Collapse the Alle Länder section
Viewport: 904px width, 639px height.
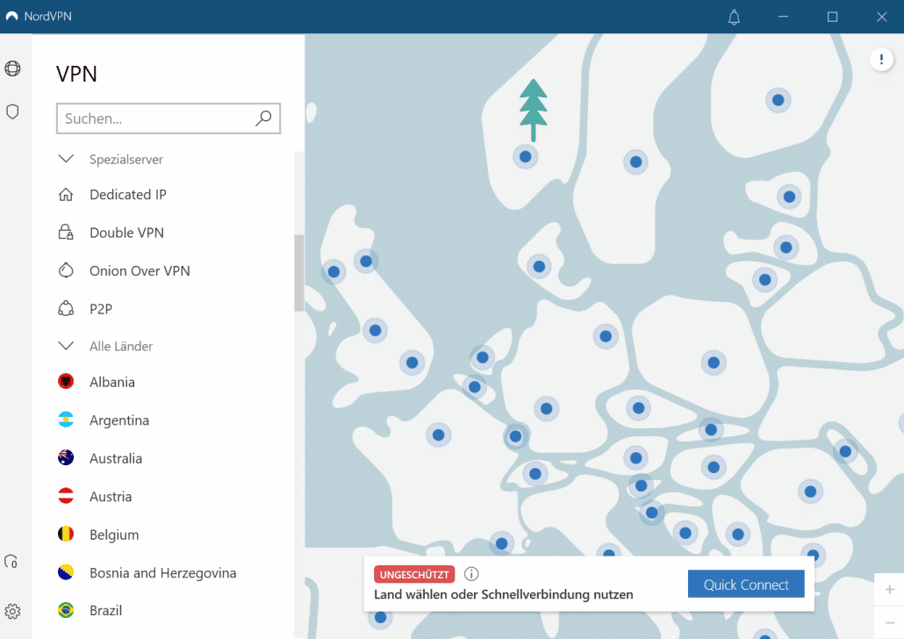[x=65, y=346]
